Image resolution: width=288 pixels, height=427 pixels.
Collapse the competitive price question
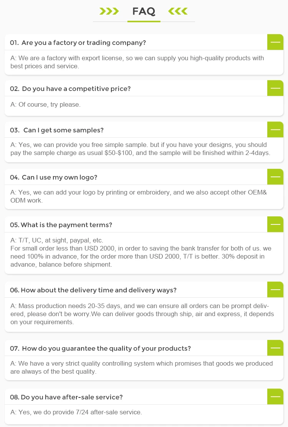pos(275,88)
